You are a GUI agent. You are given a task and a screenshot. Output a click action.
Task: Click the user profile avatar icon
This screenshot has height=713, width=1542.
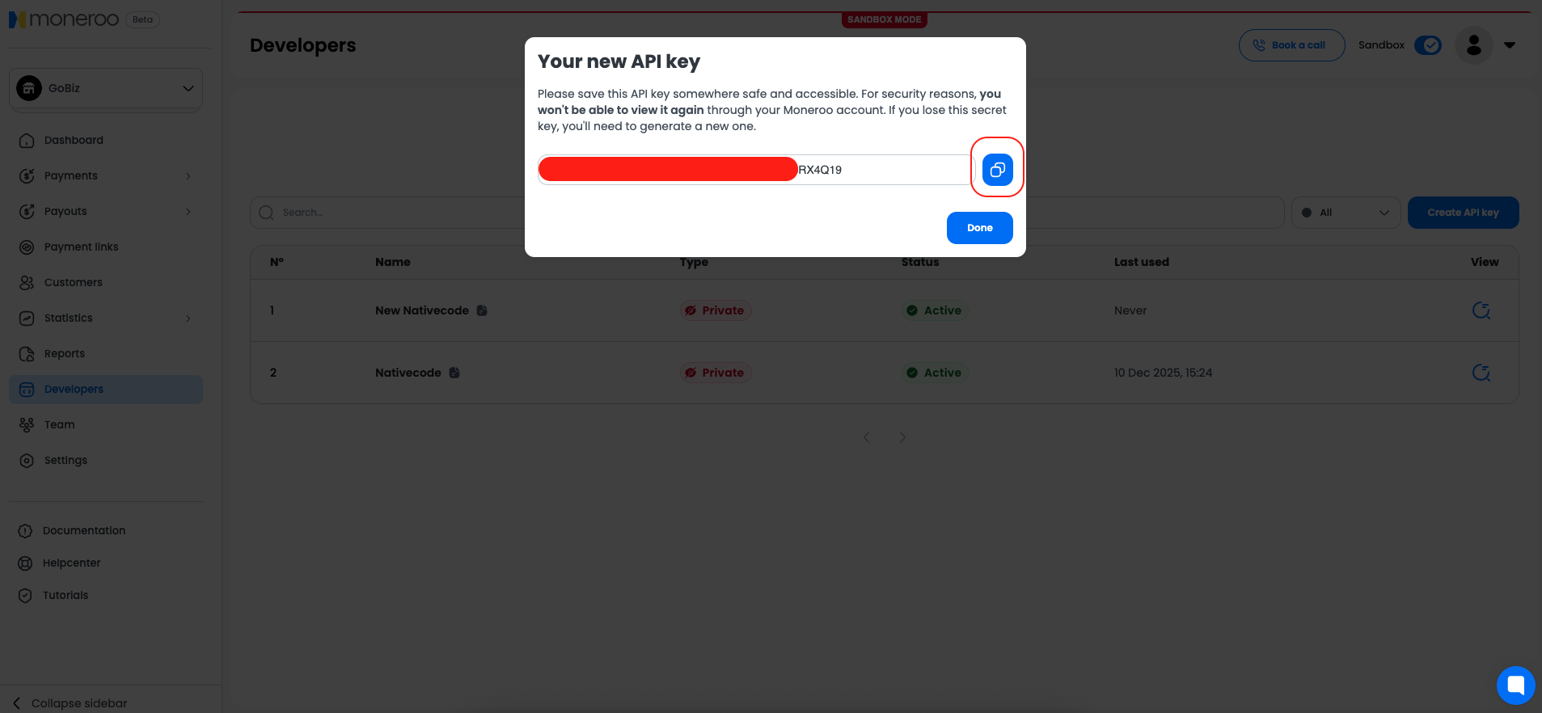(1473, 45)
